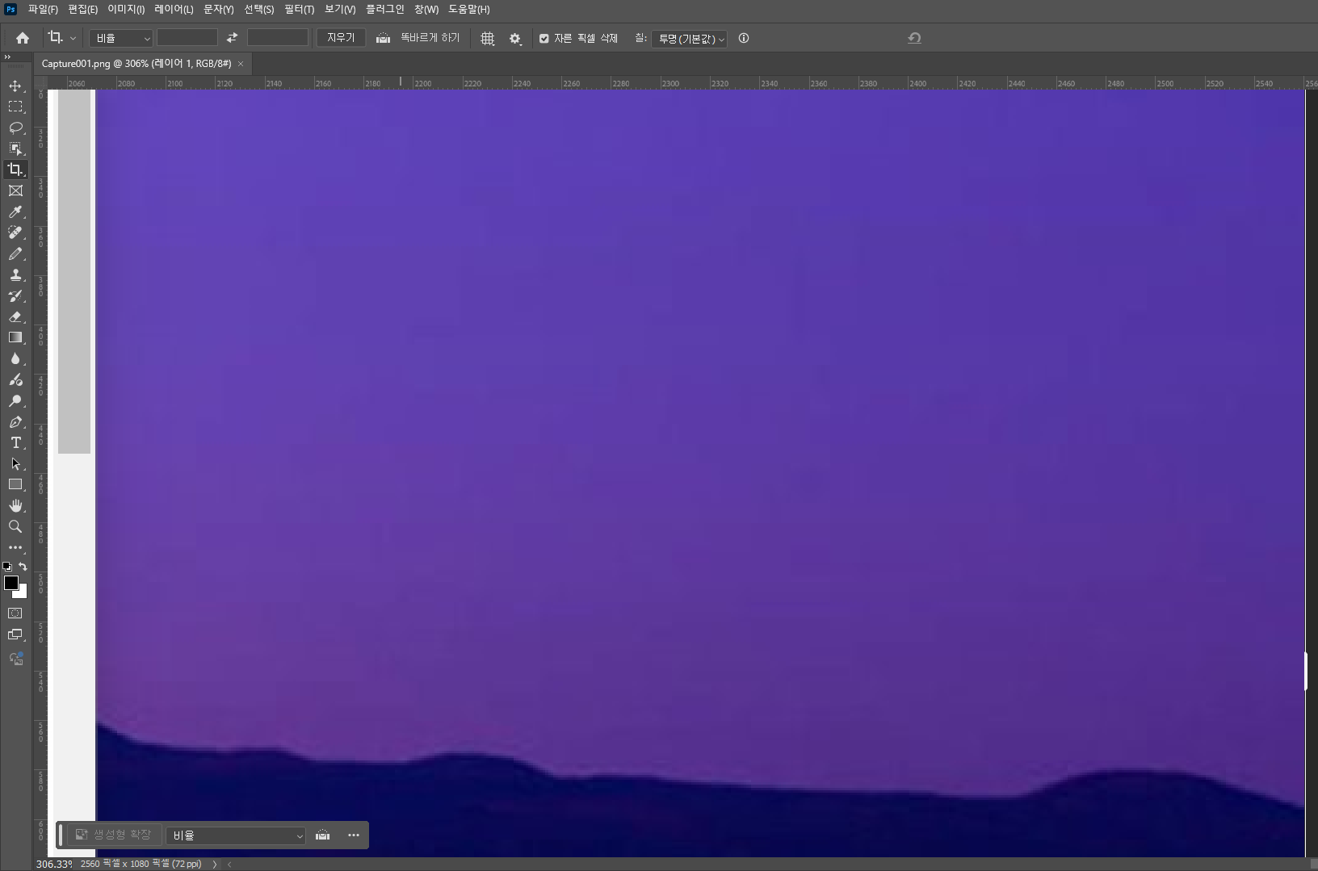The width and height of the screenshot is (1318, 871).
Task: Click straighten icon in options bar
Action: point(384,38)
